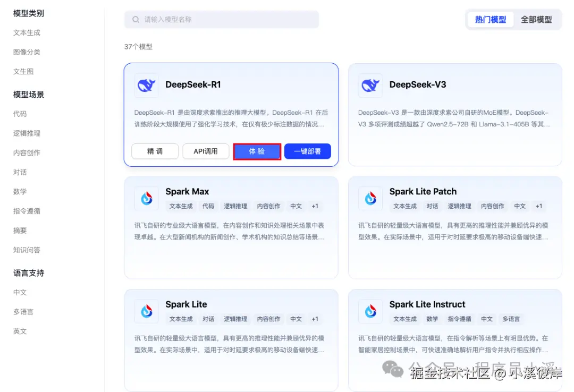The width and height of the screenshot is (574, 392).
Task: Click 指令遵循 tag on Spark Lite Instruct card
Action: (x=459, y=319)
